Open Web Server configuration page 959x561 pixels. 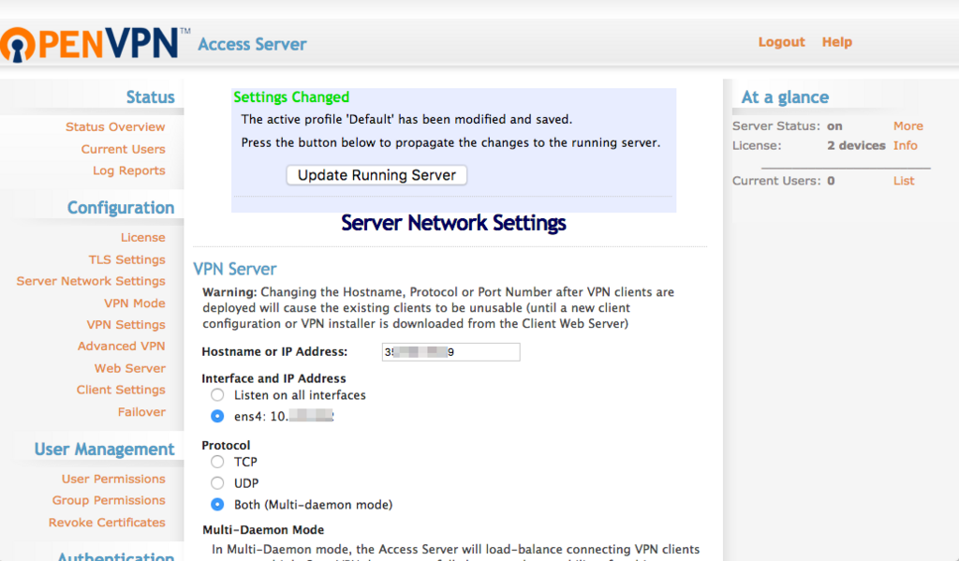click(x=129, y=368)
